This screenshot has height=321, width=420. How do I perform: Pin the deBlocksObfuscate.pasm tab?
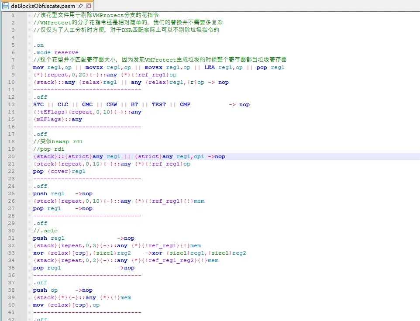pyautogui.click(x=80, y=6)
